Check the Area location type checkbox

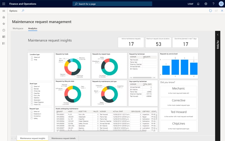32,60
